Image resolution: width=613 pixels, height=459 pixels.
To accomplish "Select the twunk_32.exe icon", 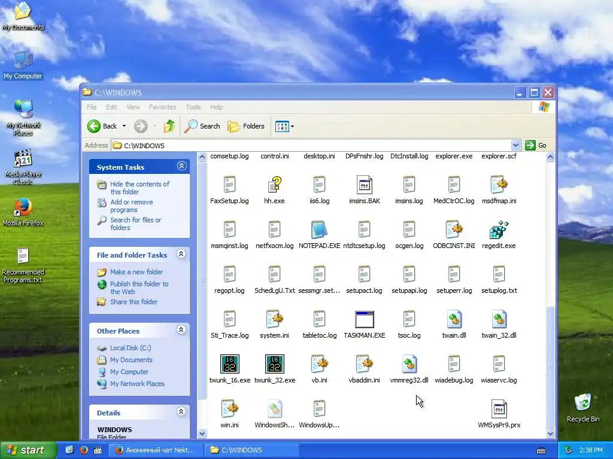I will [274, 364].
